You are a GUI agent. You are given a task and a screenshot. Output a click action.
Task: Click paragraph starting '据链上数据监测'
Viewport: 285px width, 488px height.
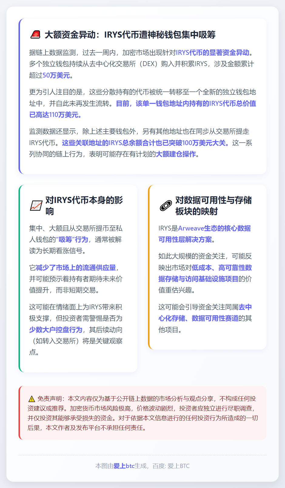click(x=142, y=64)
